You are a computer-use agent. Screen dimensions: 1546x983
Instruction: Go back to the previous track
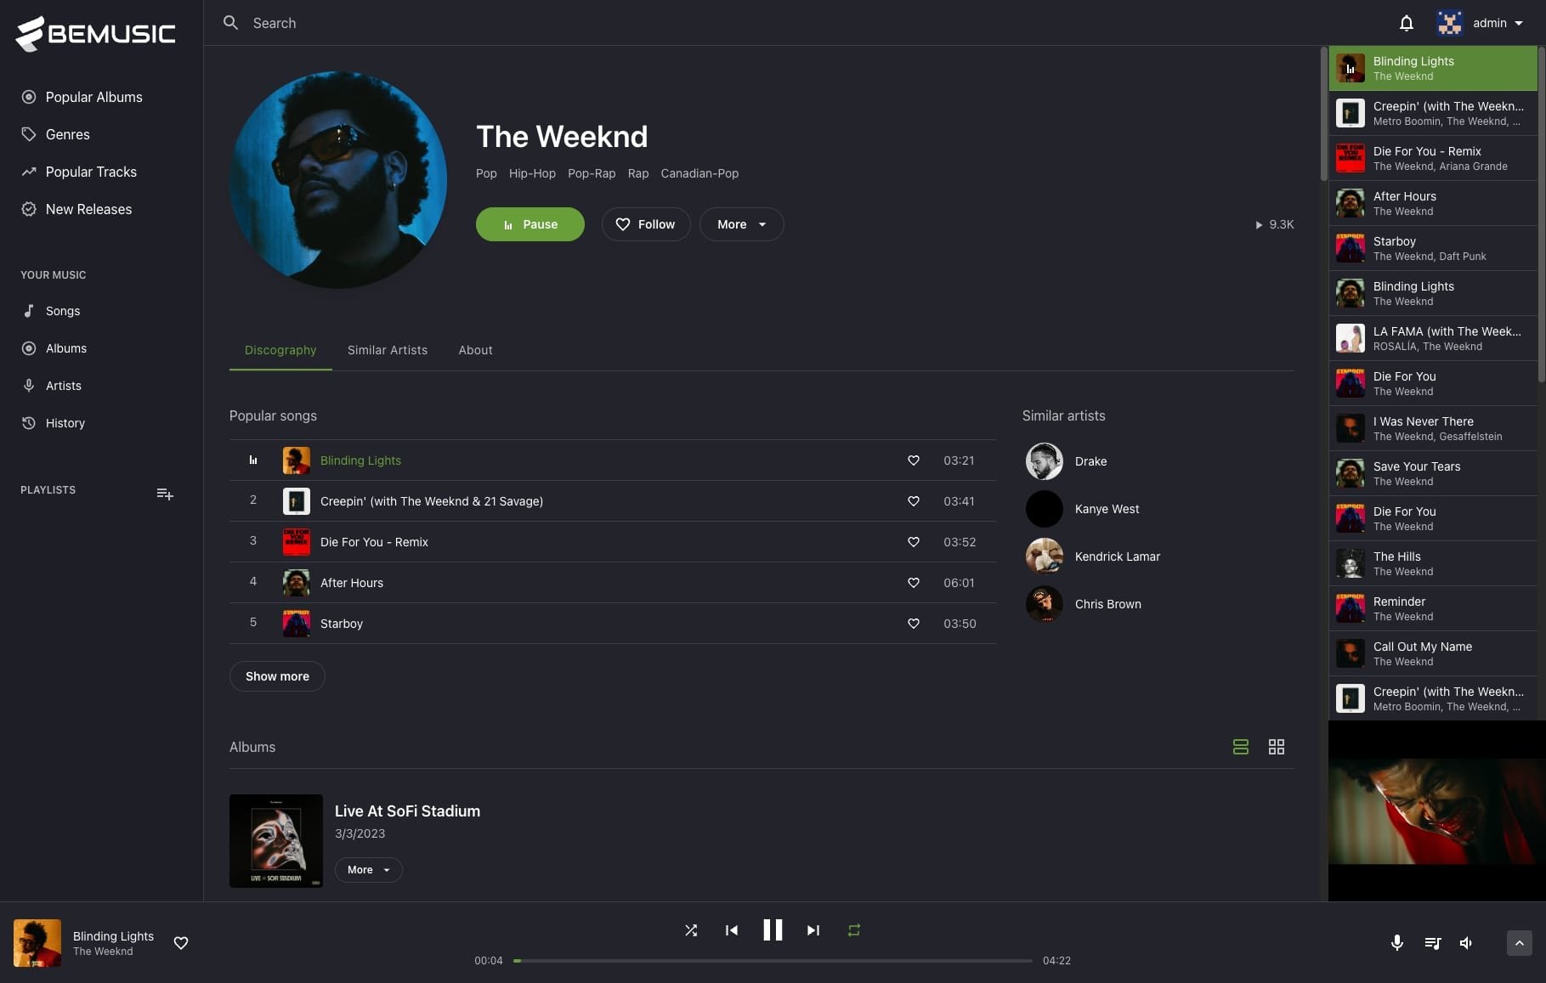[732, 930]
